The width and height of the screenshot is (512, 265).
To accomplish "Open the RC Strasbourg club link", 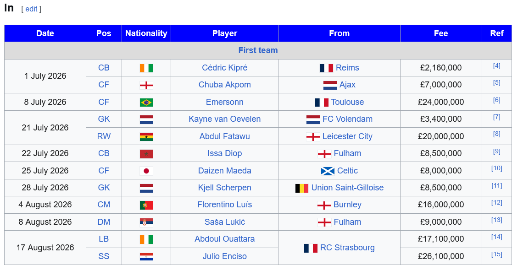I will [x=347, y=248].
